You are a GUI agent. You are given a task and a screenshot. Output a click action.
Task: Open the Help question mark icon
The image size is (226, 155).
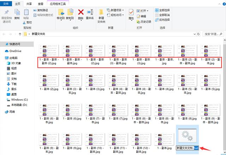click(x=224, y=4)
